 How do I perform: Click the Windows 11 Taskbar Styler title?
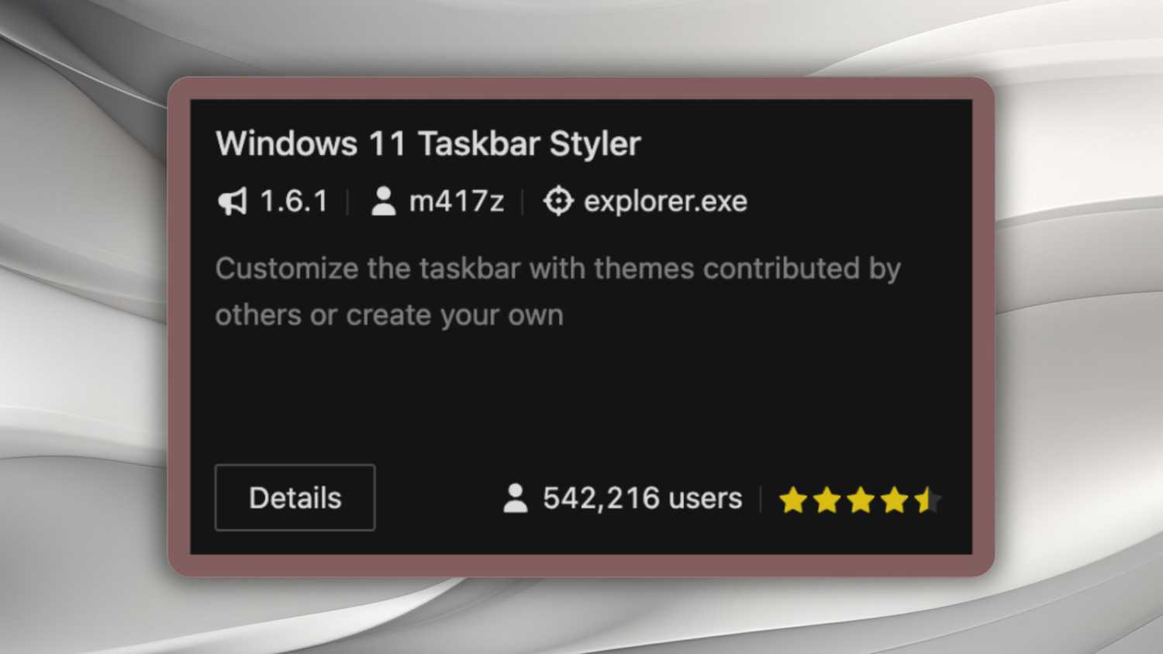coord(428,144)
